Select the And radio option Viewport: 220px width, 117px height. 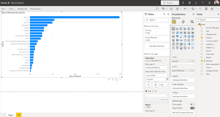[146, 91]
